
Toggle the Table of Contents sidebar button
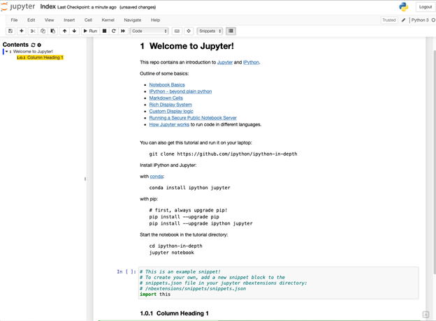pos(231,31)
